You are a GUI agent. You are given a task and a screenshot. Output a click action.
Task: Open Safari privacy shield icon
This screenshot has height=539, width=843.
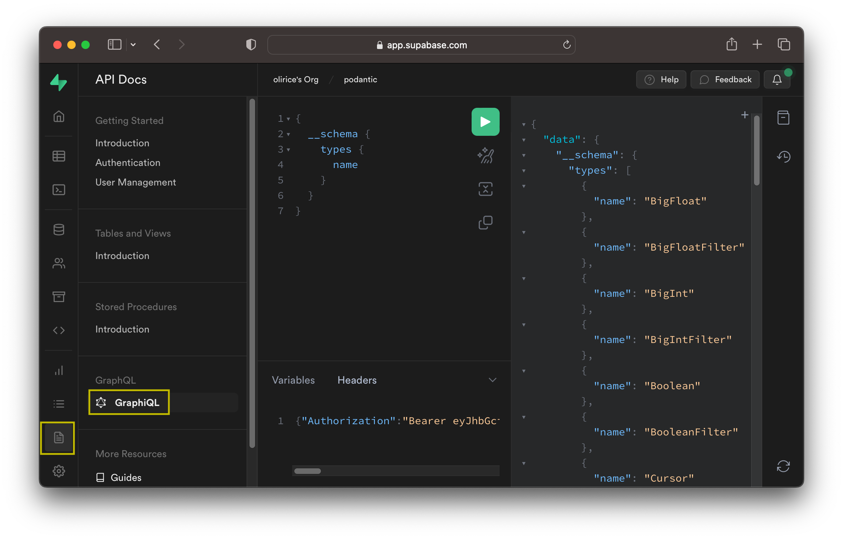[251, 44]
